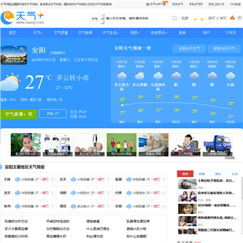Open the 天气 search type dropdown

97,19
